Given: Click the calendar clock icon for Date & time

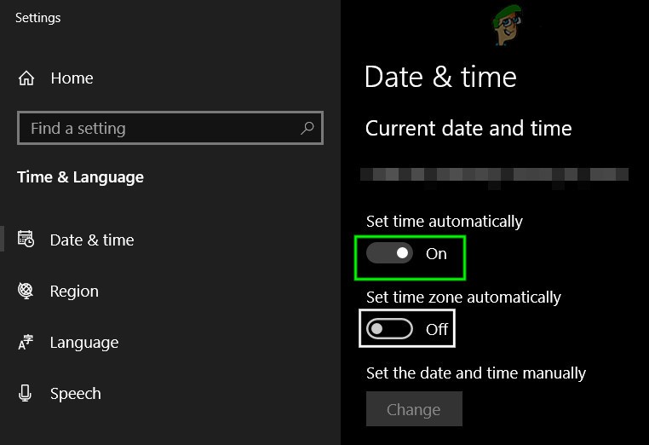Looking at the screenshot, I should [26, 240].
